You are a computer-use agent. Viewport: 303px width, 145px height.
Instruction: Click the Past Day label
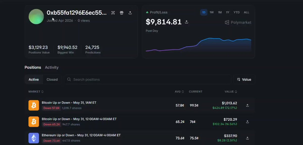pyautogui.click(x=152, y=31)
